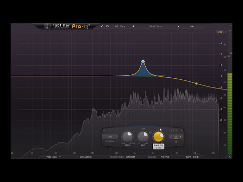
Task: Set band to Left channel only
Action: tap(171, 136)
